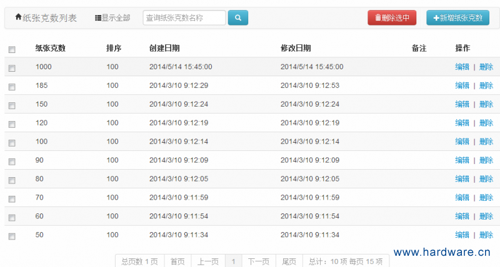Open 编辑 for the 60 row

(x=462, y=216)
